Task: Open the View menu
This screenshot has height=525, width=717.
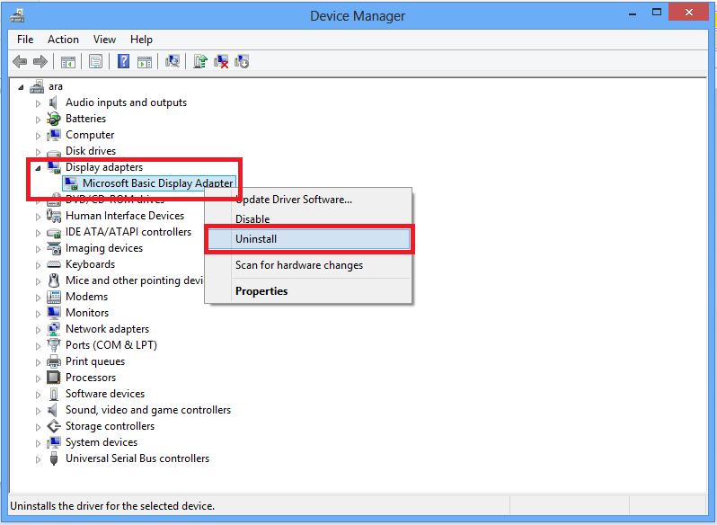Action: [x=104, y=40]
